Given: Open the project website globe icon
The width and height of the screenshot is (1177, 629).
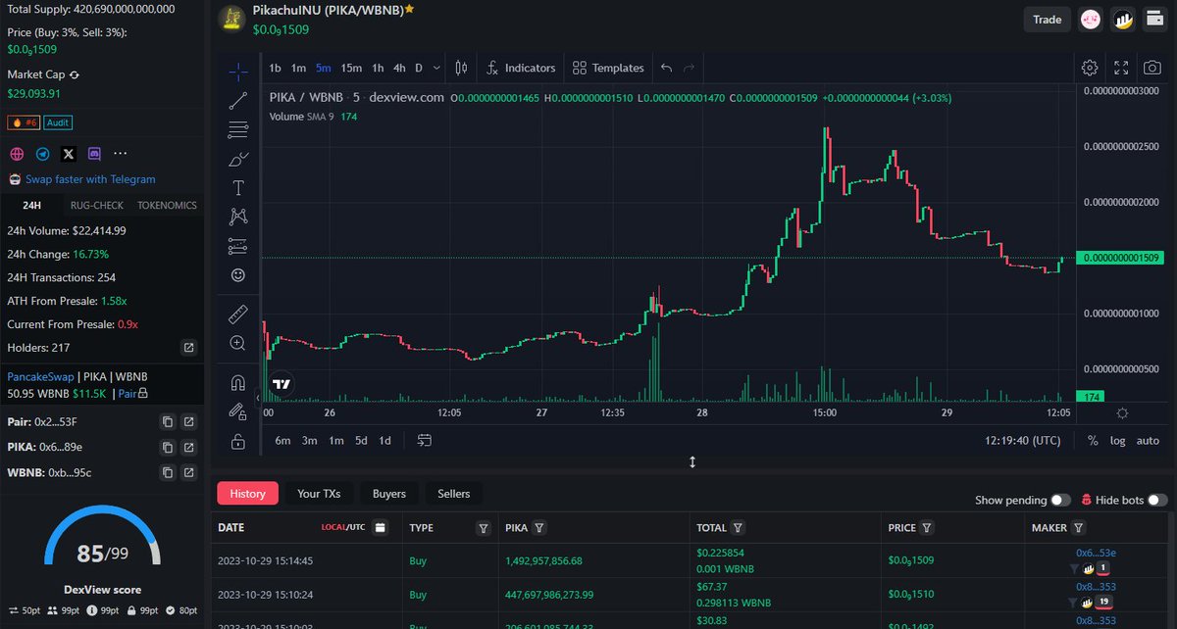Looking at the screenshot, I should [x=17, y=154].
